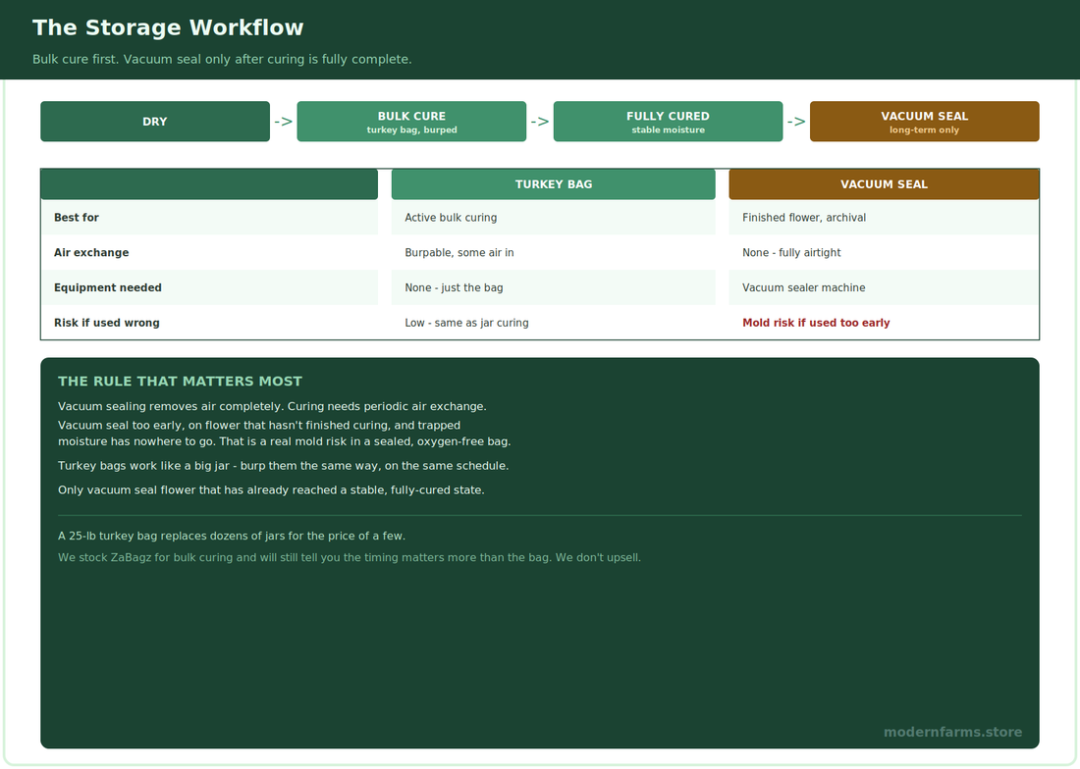Click the 'Finished flower, archival' cell

[x=884, y=218]
